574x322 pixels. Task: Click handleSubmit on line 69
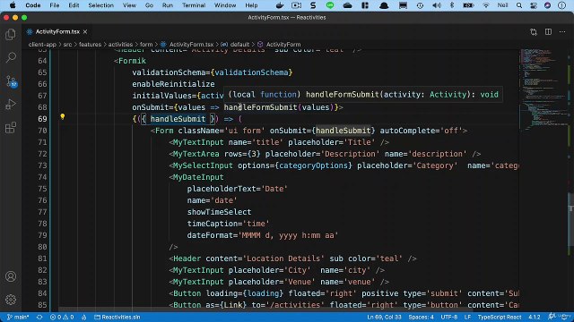point(178,119)
